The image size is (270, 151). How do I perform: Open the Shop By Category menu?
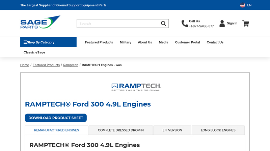tap(48, 42)
